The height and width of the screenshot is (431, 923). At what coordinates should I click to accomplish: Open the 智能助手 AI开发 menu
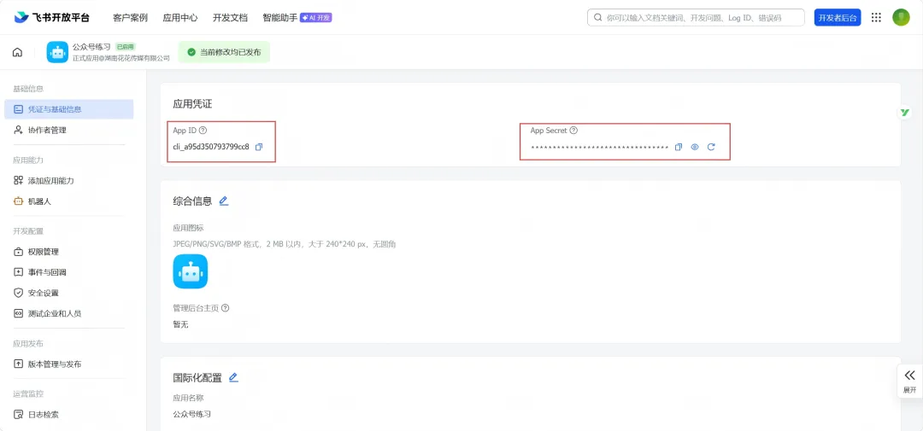pos(297,18)
